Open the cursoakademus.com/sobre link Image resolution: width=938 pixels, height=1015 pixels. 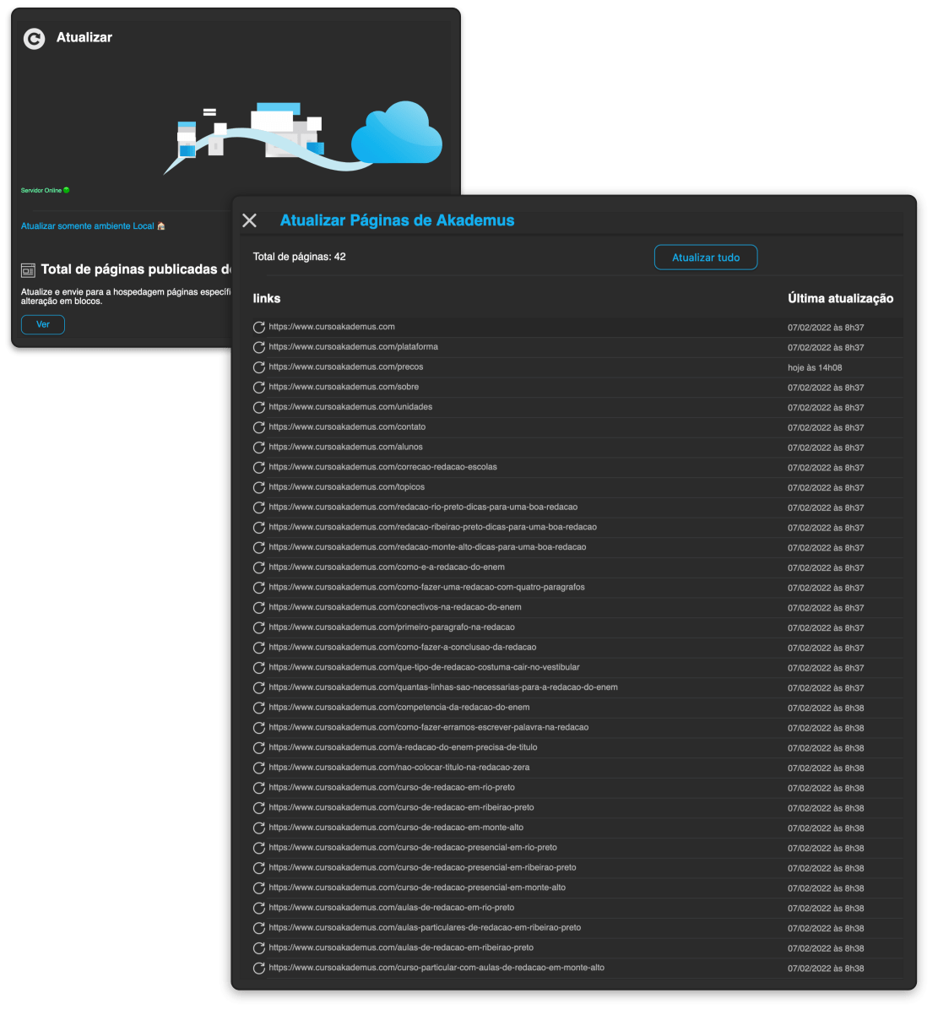click(x=344, y=387)
